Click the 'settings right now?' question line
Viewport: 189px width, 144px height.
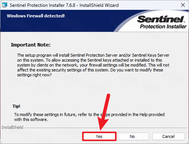pyautogui.click(x=34, y=75)
